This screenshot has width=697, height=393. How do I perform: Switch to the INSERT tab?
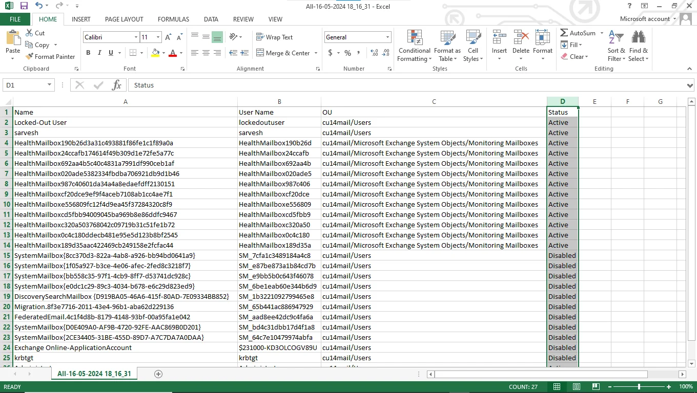click(81, 19)
